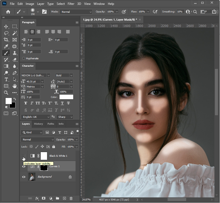
Task: Click the brush Opacity value field
Action: point(111,12)
